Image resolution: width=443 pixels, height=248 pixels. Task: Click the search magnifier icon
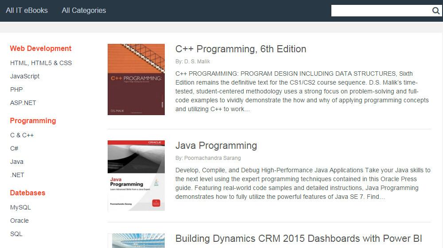(435, 11)
